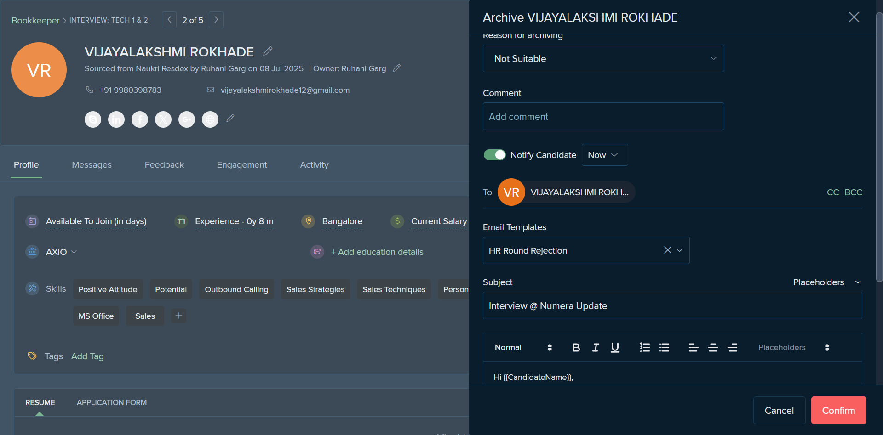Select MS Office skill chip
Screen dimensions: 883x435
point(96,316)
